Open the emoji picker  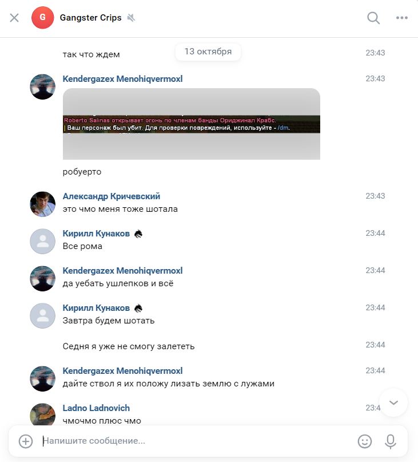pos(365,441)
